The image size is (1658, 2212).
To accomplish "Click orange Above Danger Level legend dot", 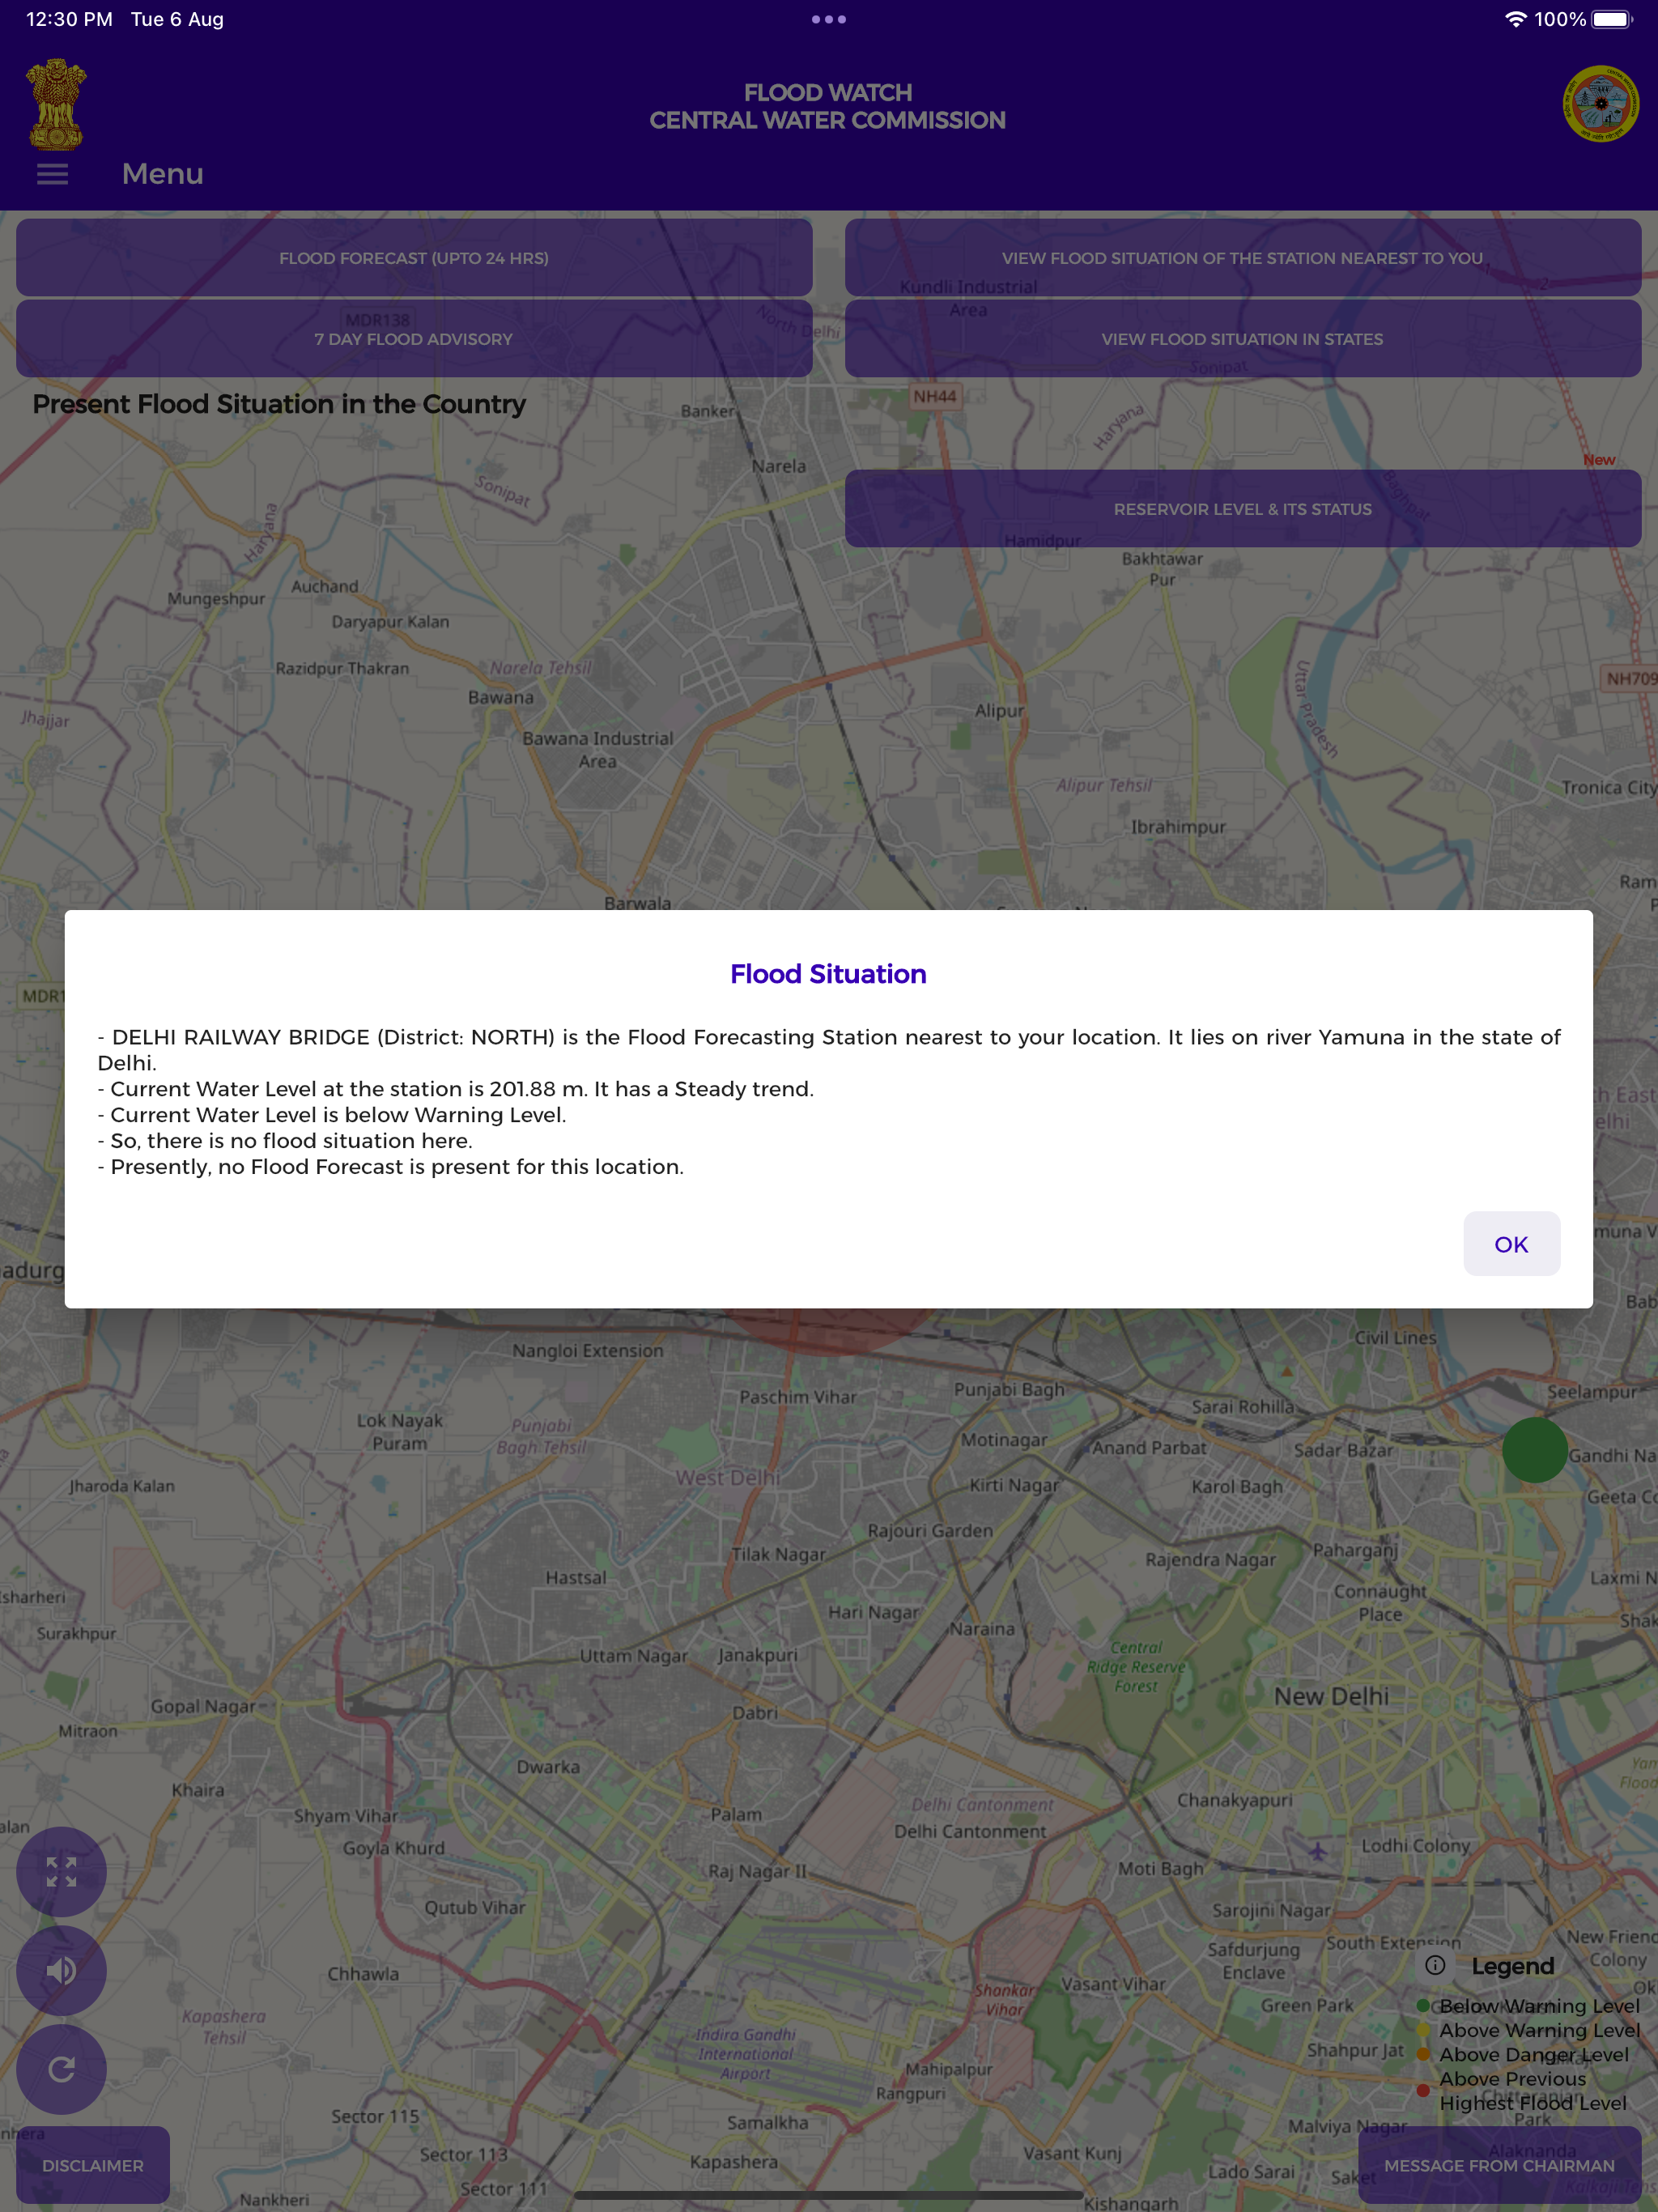I will pyautogui.click(x=1422, y=2054).
